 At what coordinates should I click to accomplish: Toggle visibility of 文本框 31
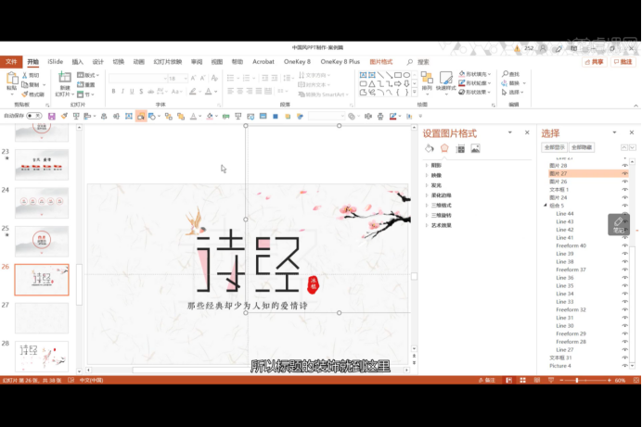624,358
